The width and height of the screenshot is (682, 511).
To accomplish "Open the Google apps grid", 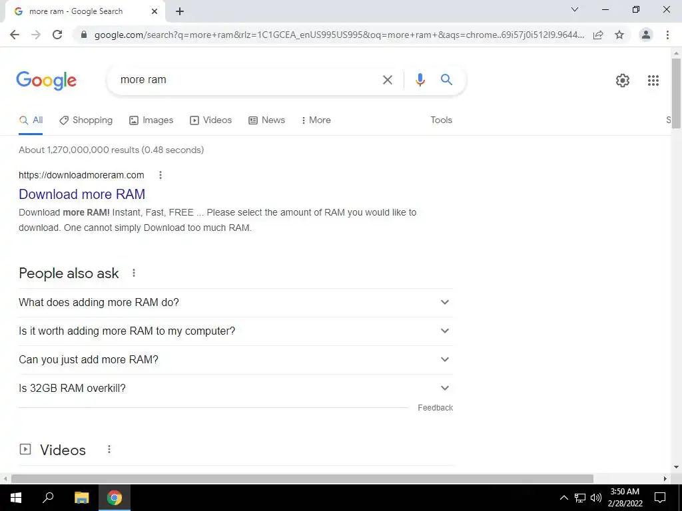I will (653, 81).
